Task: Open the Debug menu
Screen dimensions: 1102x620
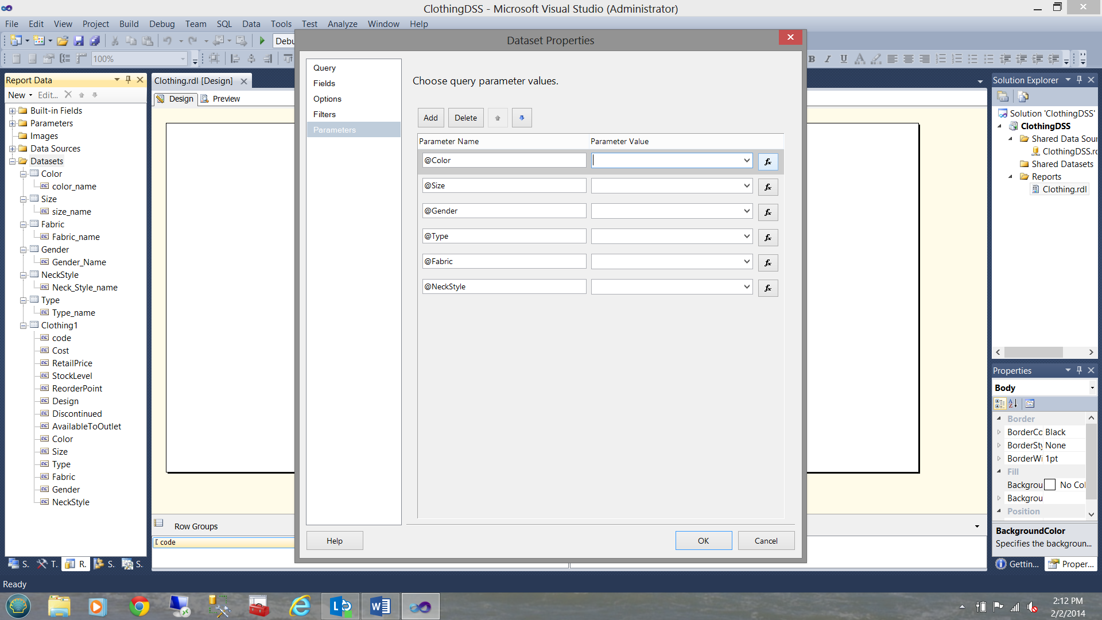Action: pyautogui.click(x=161, y=24)
